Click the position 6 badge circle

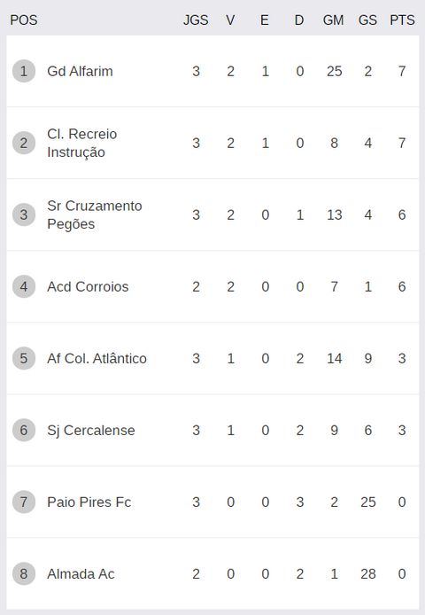pos(24,430)
